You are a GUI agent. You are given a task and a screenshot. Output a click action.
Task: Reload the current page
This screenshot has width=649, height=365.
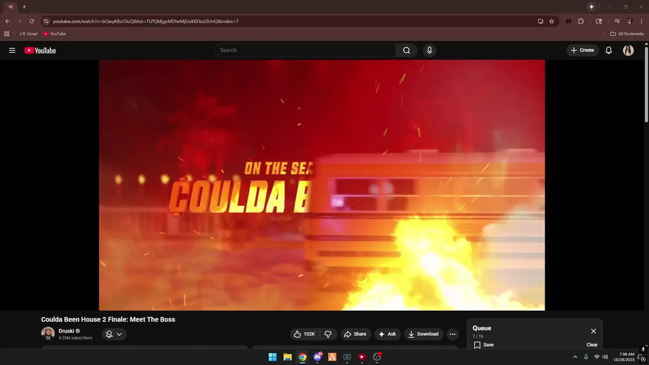[x=31, y=21]
